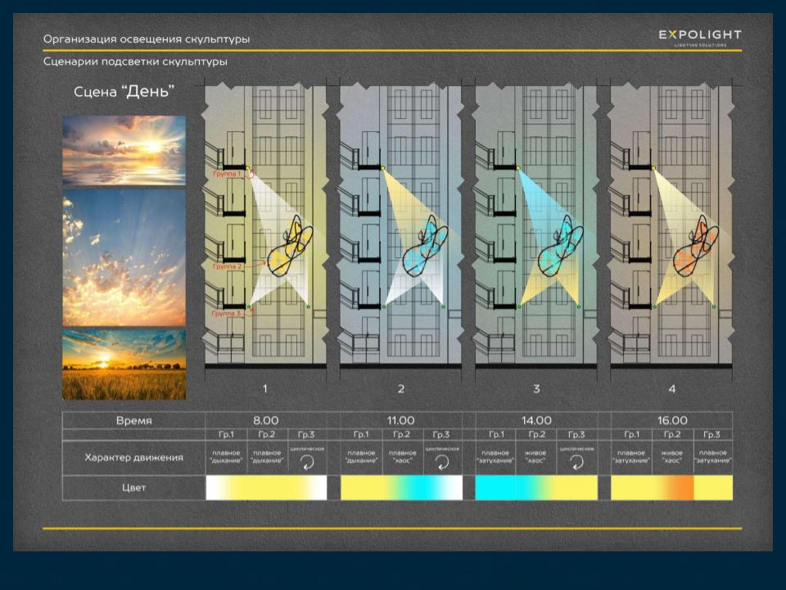Click the 'Характер движения' row label

(x=133, y=457)
